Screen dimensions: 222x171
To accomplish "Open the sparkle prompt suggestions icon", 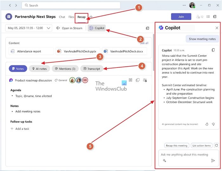I will 164,161.
